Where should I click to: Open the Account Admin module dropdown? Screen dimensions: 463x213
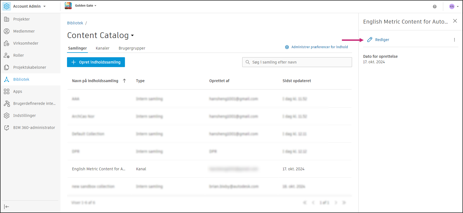pyautogui.click(x=44, y=6)
